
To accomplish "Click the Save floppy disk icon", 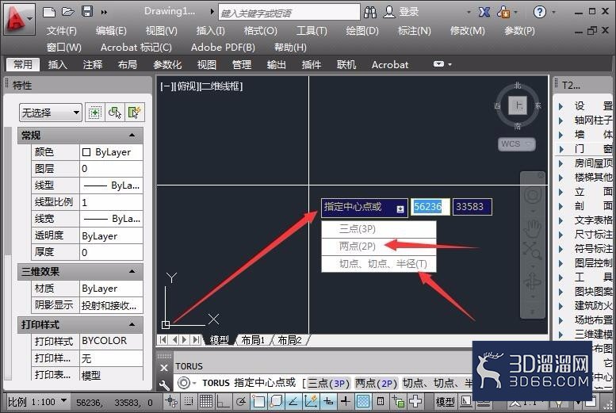I will pos(87,11).
